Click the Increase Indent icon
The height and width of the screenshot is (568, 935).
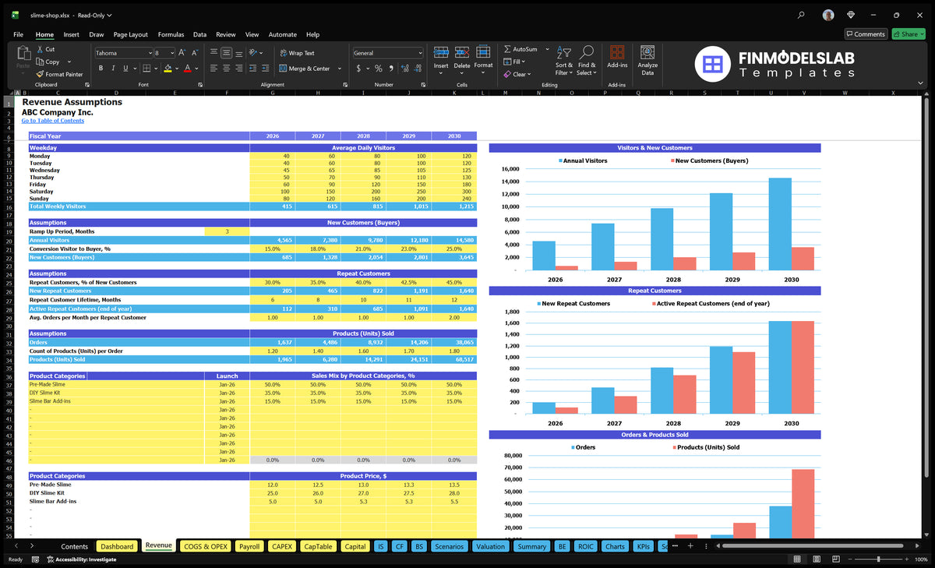266,68
